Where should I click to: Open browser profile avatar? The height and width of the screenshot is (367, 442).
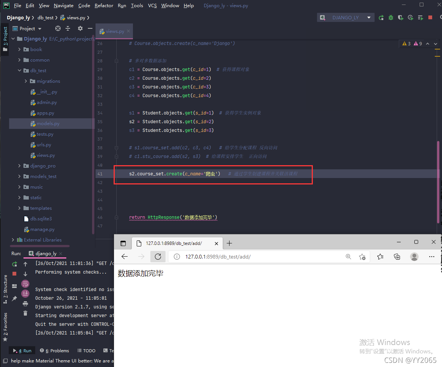click(x=414, y=257)
